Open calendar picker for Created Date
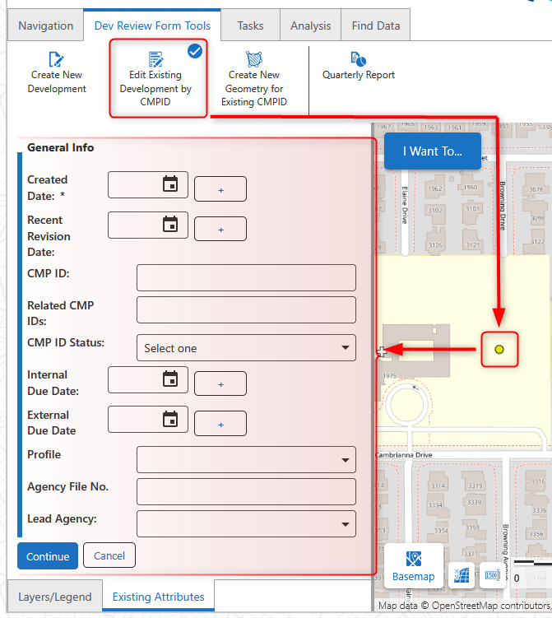The width and height of the screenshot is (552, 618). tap(170, 184)
